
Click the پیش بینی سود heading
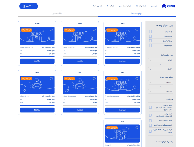pyautogui.click(x=167, y=77)
